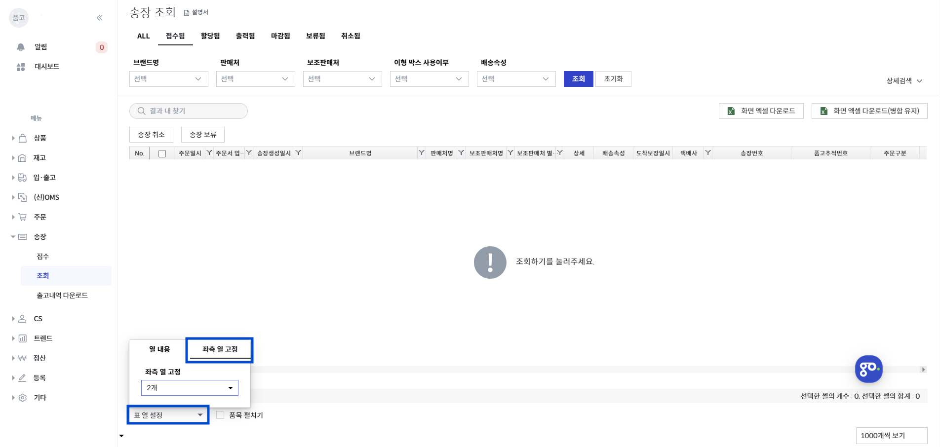This screenshot has height=447, width=940.
Task: Open the 1000개씩 보기 page size selector
Action: [x=892, y=436]
